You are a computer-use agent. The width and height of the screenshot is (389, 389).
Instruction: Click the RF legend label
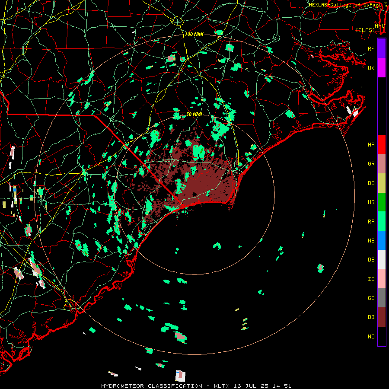click(371, 48)
